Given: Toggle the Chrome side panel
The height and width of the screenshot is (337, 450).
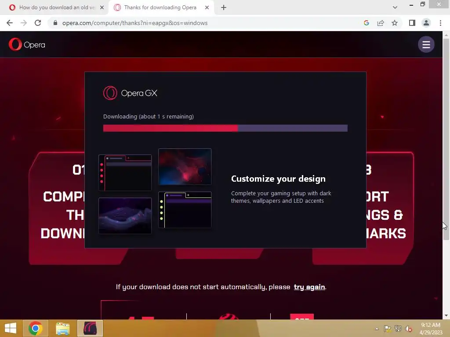Looking at the screenshot, I should point(412,23).
